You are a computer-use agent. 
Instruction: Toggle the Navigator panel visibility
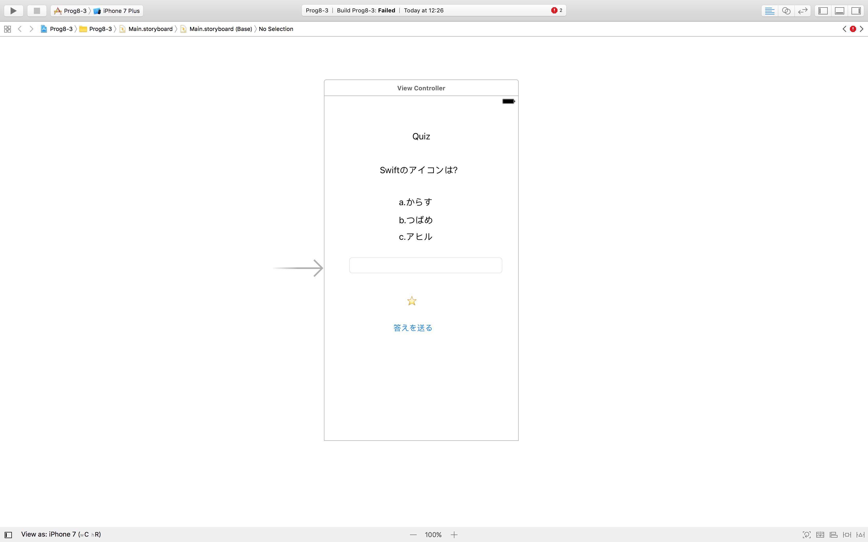[823, 10]
